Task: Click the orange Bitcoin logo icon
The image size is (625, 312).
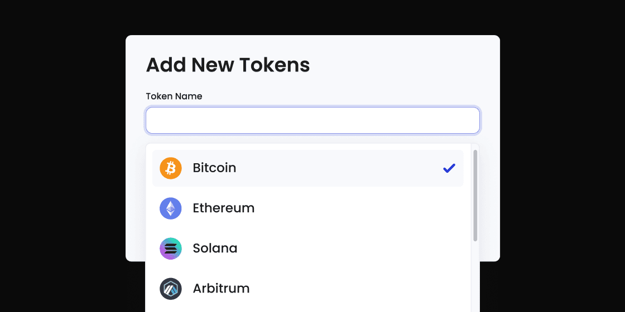Action: coord(171,168)
